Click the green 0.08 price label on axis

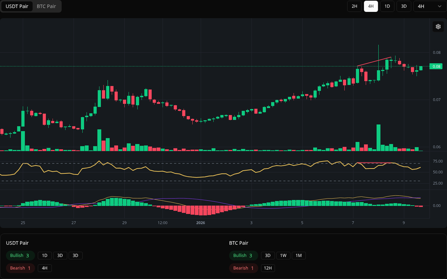point(436,66)
